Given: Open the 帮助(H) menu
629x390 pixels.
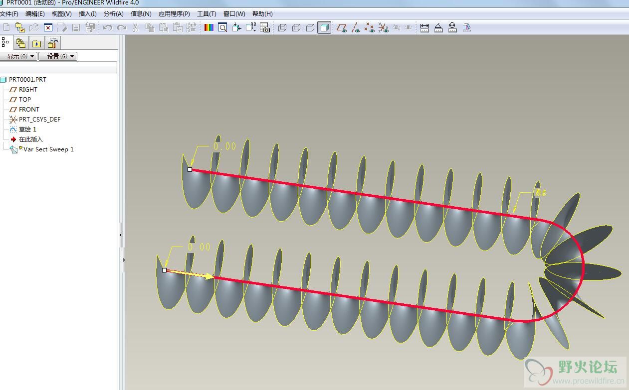Looking at the screenshot, I should (x=262, y=14).
